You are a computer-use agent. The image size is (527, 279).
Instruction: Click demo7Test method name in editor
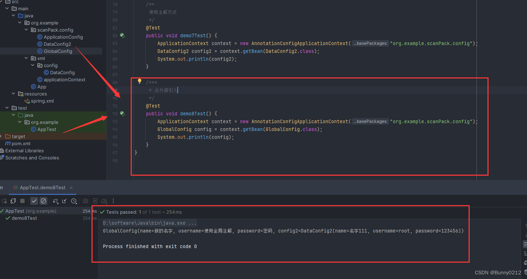point(193,35)
